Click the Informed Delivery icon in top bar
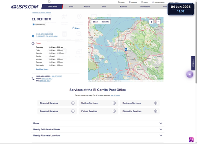The width and height of the screenshot is (197, 144). 153,2
